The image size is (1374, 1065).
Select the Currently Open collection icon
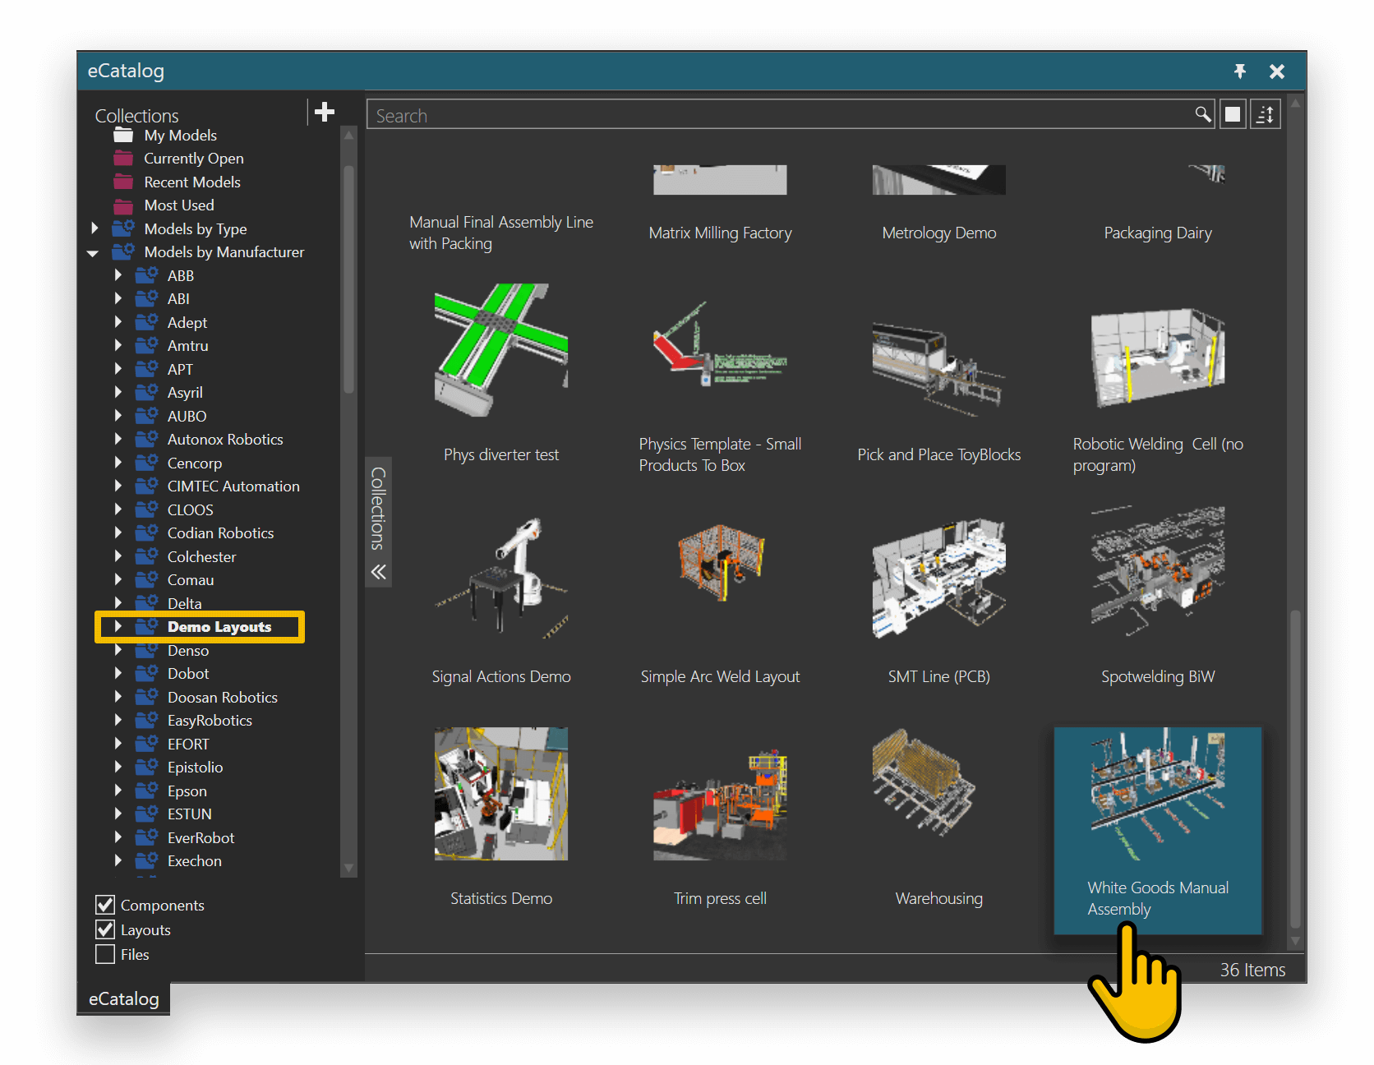(x=123, y=158)
